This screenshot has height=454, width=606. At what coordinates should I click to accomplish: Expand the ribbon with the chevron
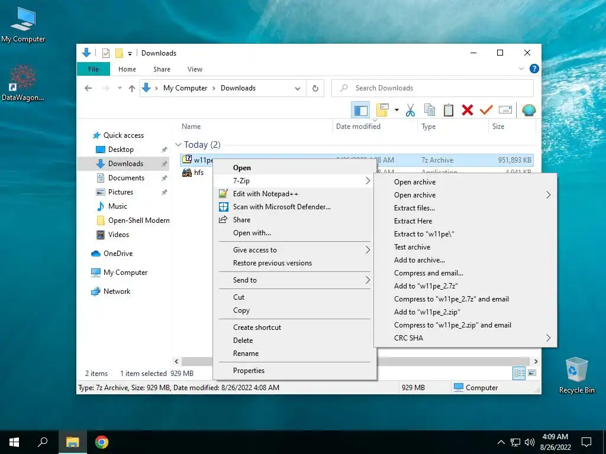point(521,69)
